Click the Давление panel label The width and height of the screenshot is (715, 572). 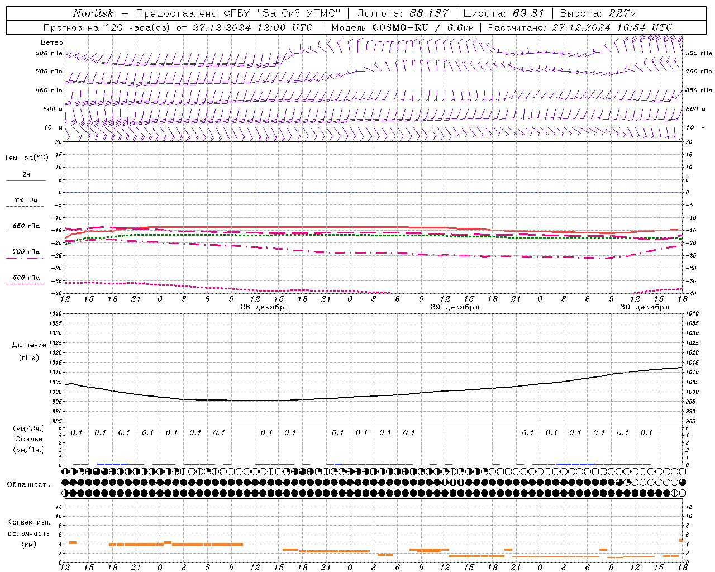coord(29,345)
